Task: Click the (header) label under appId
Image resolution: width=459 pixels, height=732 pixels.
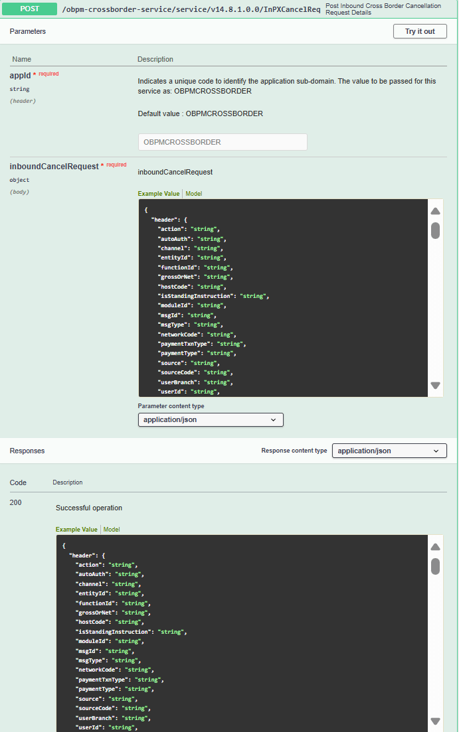Action: [23, 101]
